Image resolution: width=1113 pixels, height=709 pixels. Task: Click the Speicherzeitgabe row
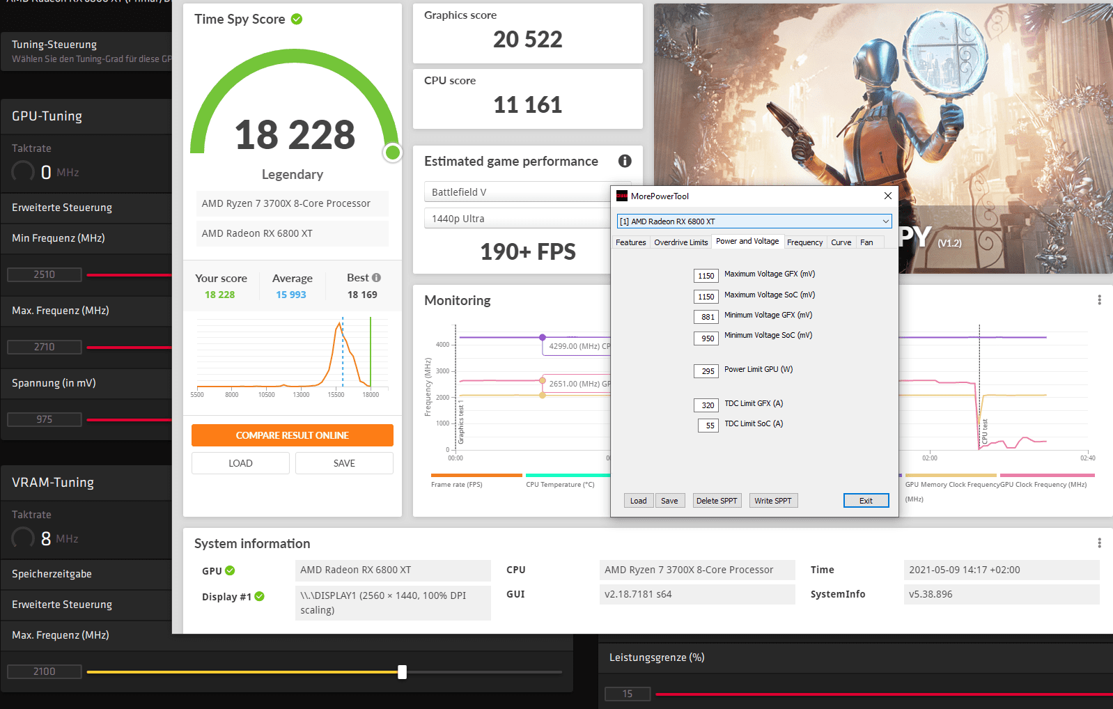(x=86, y=574)
